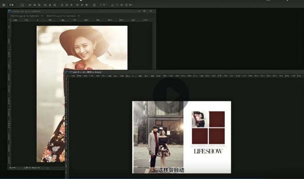Click the Photoshop icon on the 777.psd window
The height and width of the screenshot is (179, 304).
coord(67,72)
